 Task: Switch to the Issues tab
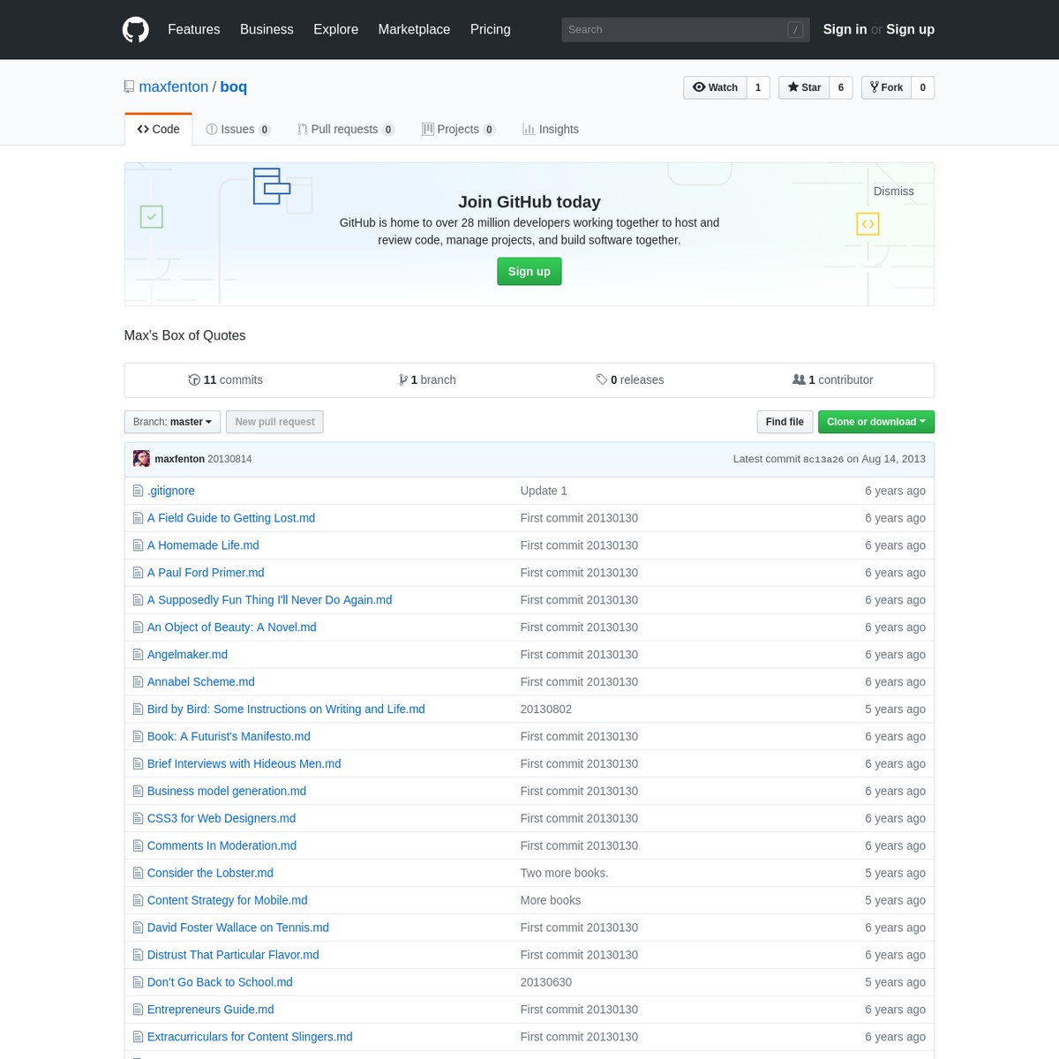pyautogui.click(x=237, y=129)
